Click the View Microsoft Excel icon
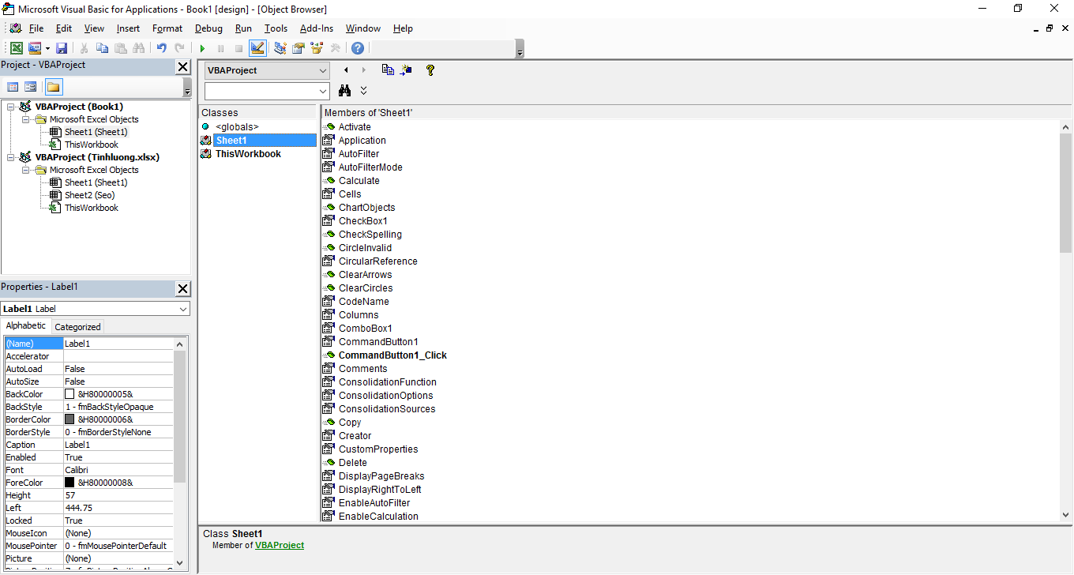 click(x=16, y=47)
